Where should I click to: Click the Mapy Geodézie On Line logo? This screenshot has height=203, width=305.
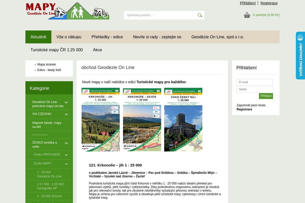pos(67,11)
